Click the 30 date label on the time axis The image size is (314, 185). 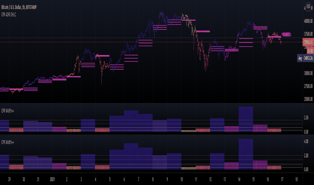pos(24,179)
